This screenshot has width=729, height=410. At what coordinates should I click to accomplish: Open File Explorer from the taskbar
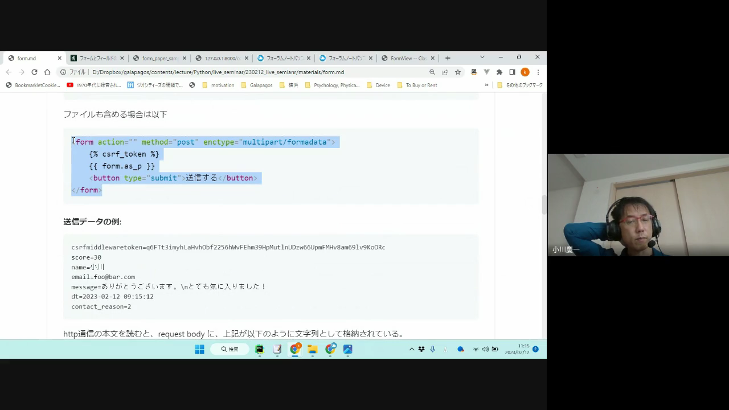pyautogui.click(x=313, y=349)
